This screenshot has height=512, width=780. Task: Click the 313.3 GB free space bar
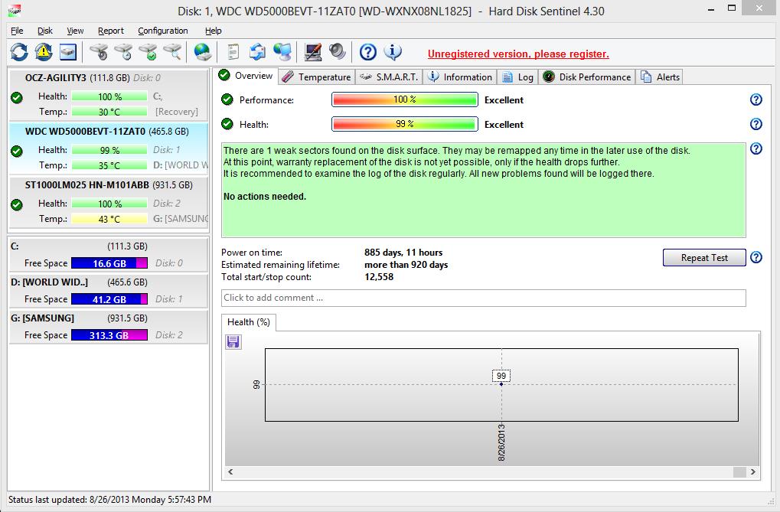109,335
